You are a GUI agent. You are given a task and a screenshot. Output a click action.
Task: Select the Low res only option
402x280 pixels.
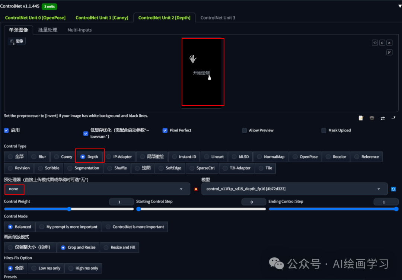point(46,268)
